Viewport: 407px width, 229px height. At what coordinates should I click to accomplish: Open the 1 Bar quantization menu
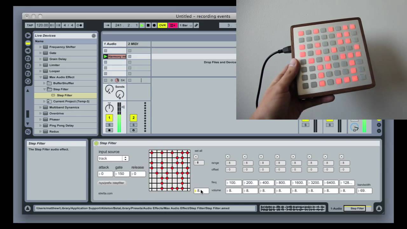click(186, 25)
